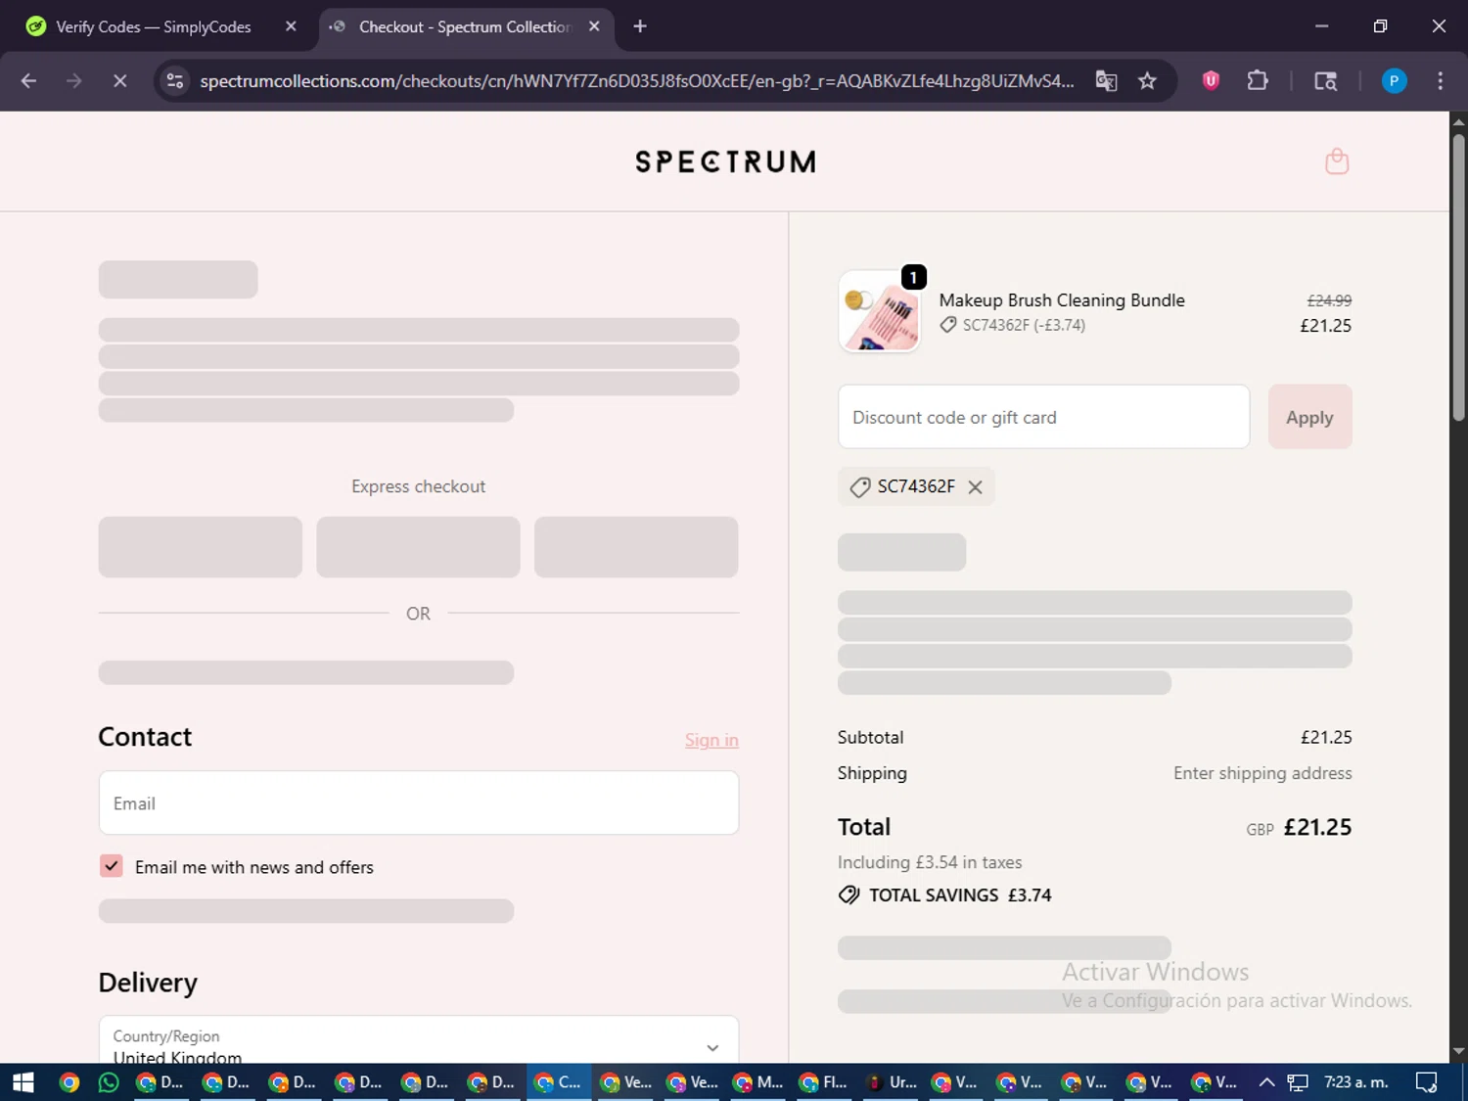
Task: Uncheck Email me with news and offers
Action: pyautogui.click(x=112, y=866)
